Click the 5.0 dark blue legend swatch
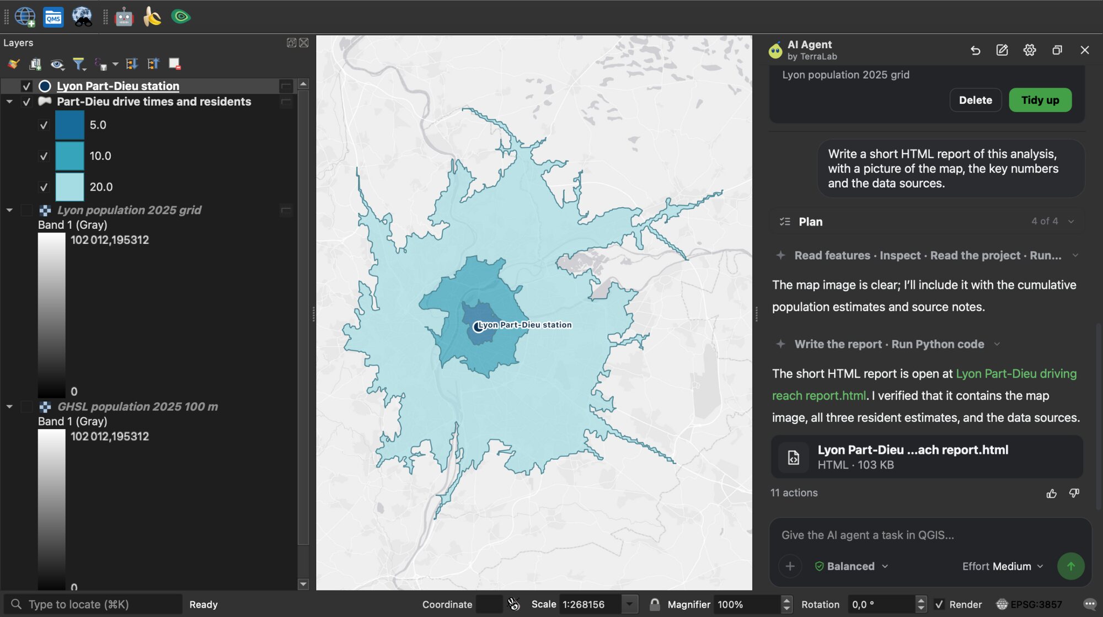Viewport: 1103px width, 617px height. click(69, 125)
